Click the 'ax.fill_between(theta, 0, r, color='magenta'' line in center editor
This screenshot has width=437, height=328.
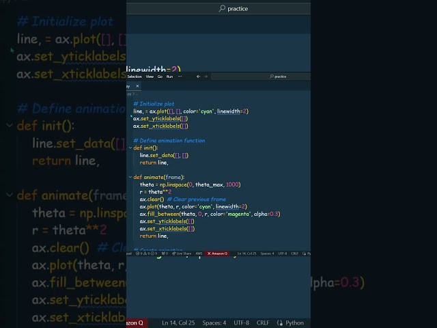[210, 214]
